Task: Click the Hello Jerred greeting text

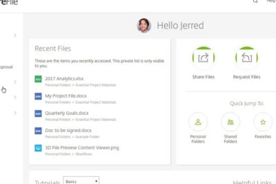Action: pos(180,26)
